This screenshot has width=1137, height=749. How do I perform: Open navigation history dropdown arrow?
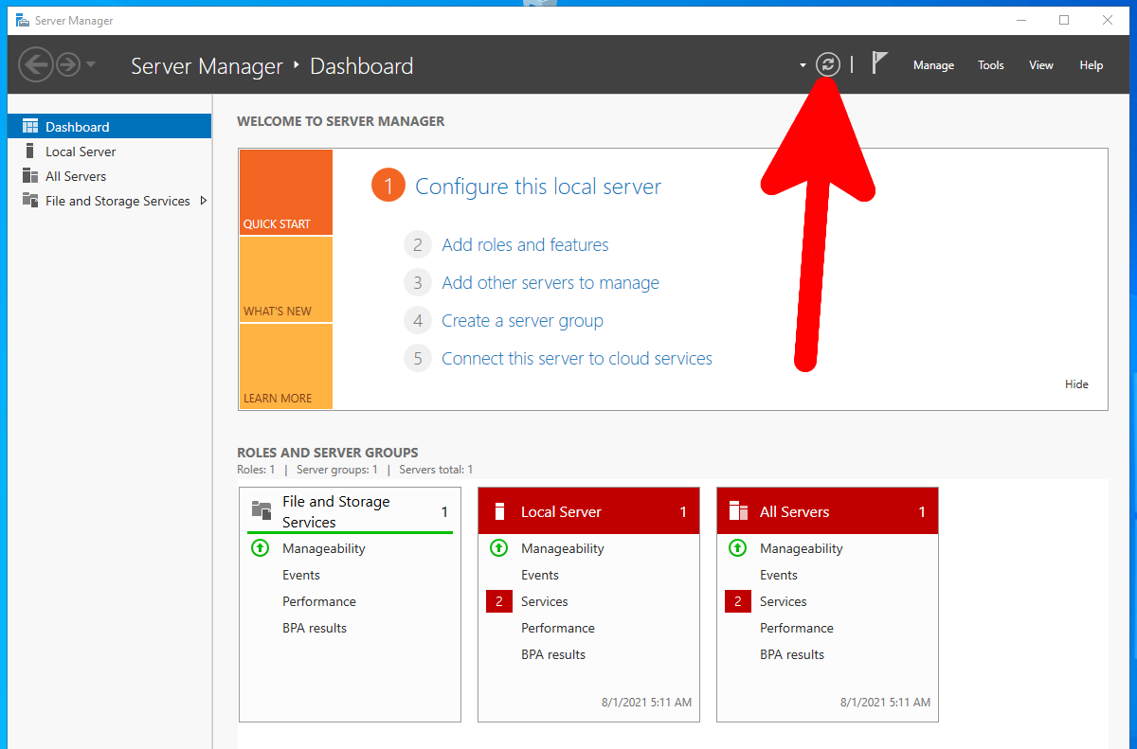91,64
